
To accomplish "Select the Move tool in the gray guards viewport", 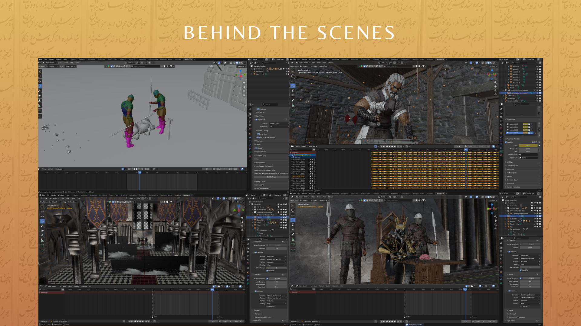I will click(40, 81).
